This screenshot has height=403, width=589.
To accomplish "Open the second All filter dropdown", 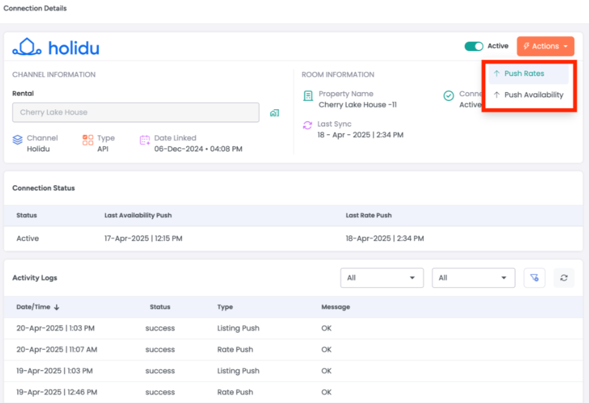I will 473,278.
